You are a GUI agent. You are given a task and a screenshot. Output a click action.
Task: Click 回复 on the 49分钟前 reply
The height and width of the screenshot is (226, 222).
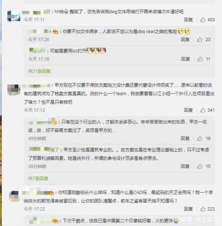point(185,138)
